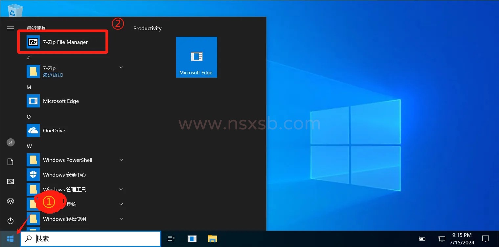The height and width of the screenshot is (247, 499).
Task: Expand the Windows PowerShell folder
Action: (x=121, y=160)
